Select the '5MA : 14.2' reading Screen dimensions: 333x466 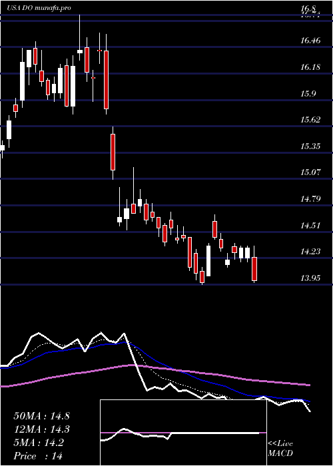[39, 443]
